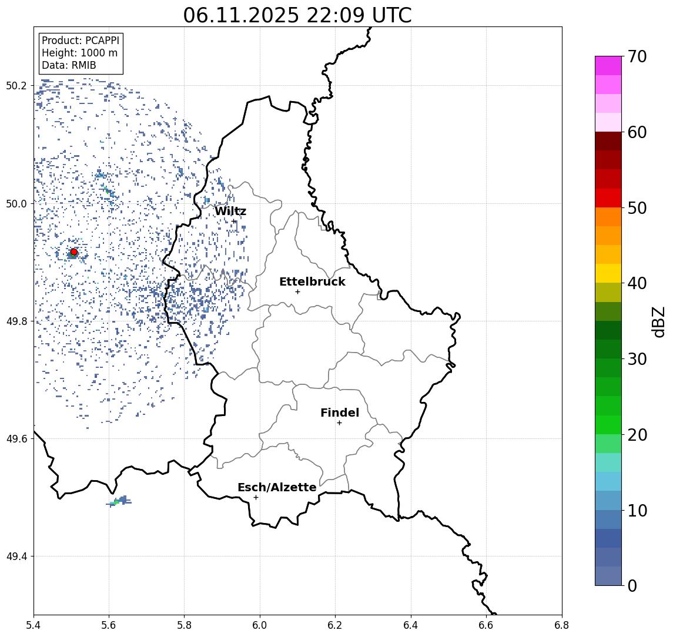This screenshot has width=673, height=637.
Task: Click the magenta 70 dBZ colorbar segment
Action: tap(608, 66)
